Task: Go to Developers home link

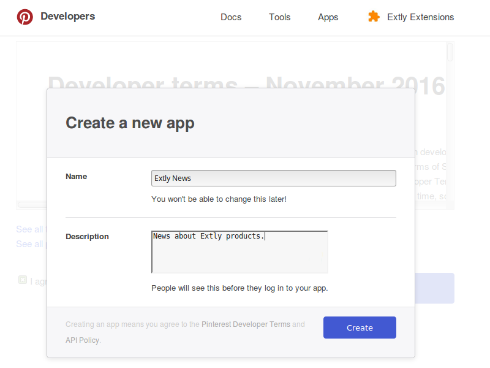Action: point(68,17)
